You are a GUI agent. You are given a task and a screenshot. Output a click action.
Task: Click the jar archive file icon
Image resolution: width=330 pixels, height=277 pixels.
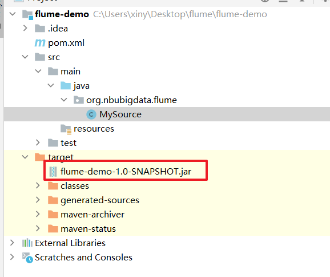pos(53,172)
